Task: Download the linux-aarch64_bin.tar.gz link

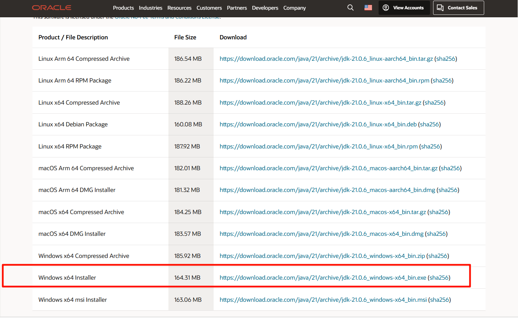Action: (326, 59)
